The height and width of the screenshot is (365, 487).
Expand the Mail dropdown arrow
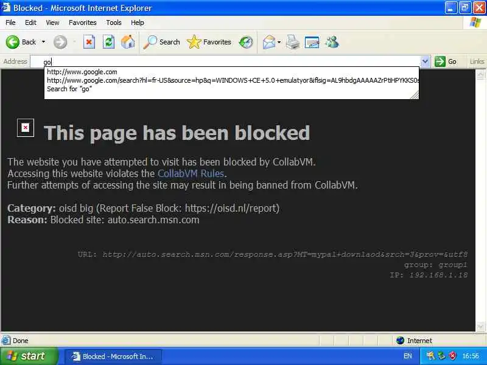tap(279, 42)
